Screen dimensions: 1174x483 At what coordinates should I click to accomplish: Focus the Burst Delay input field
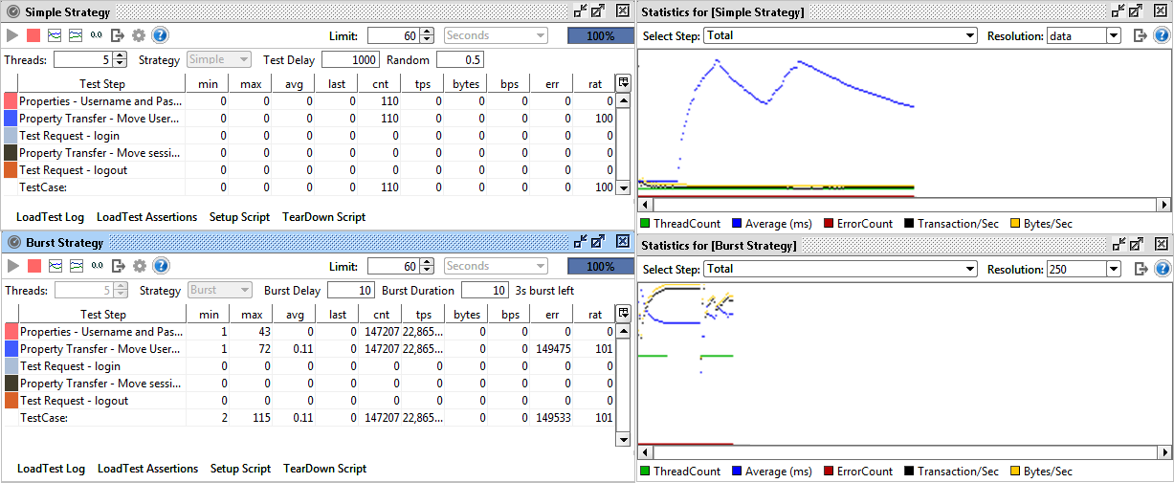pos(350,290)
